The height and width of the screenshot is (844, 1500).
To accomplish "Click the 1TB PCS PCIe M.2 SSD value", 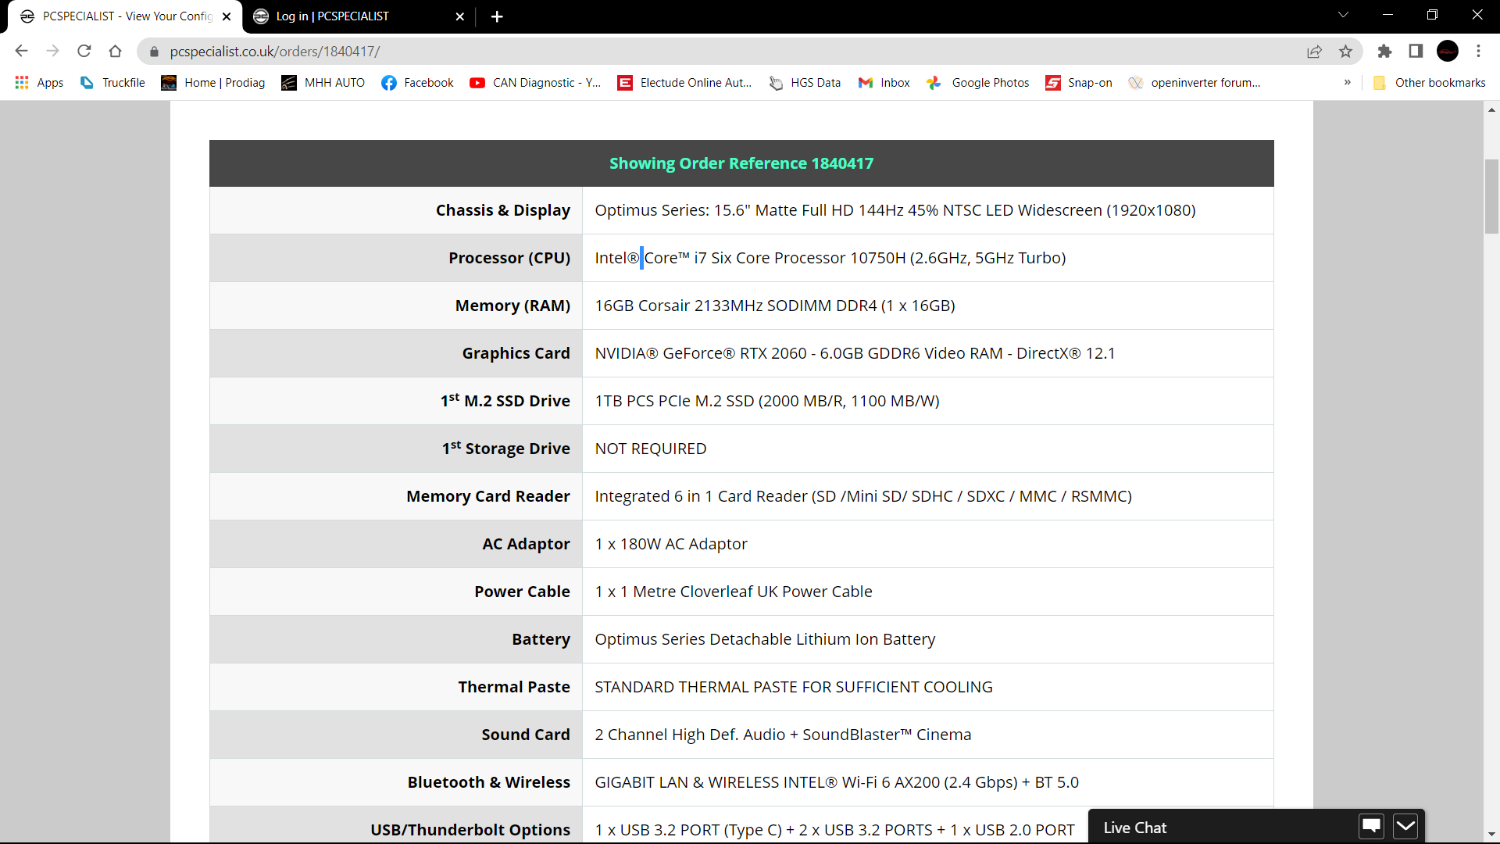I will (x=767, y=401).
